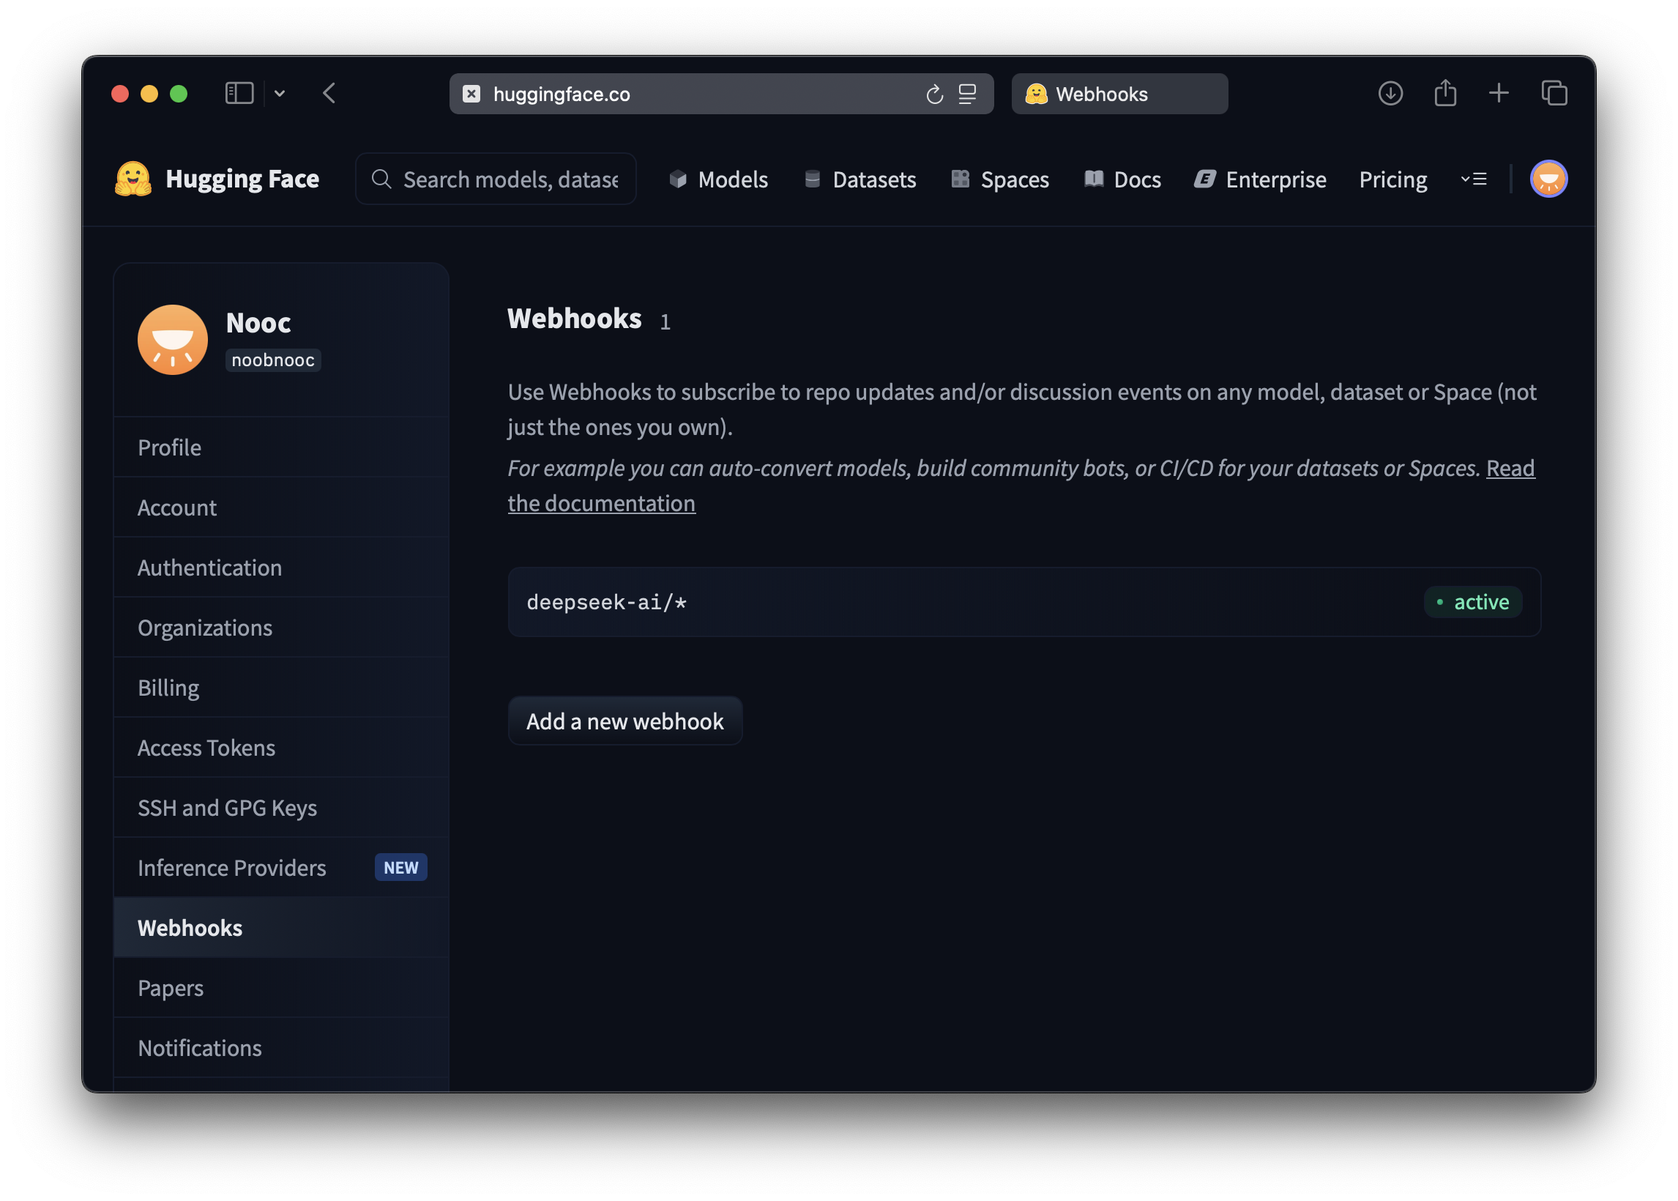
Task: Click the site settings icon in address bar
Action: click(x=471, y=94)
